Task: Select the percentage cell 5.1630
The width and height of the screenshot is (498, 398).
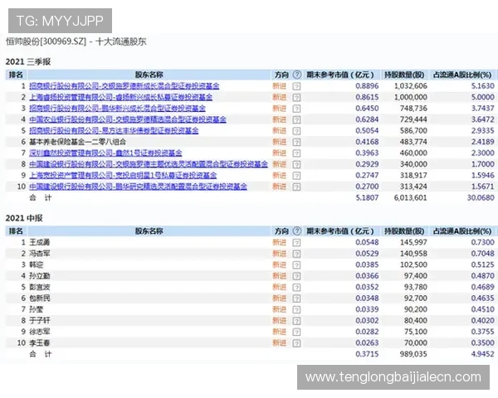Action: click(483, 86)
